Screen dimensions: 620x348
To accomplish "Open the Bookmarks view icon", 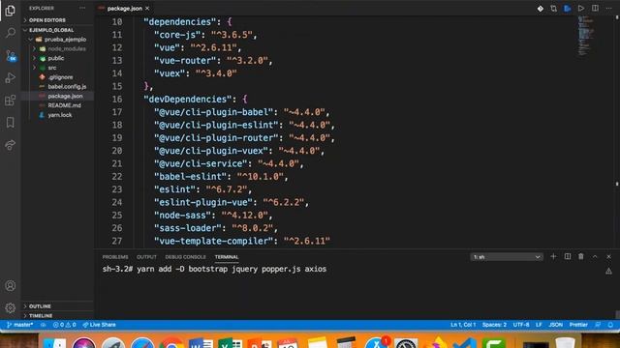I will (11, 123).
